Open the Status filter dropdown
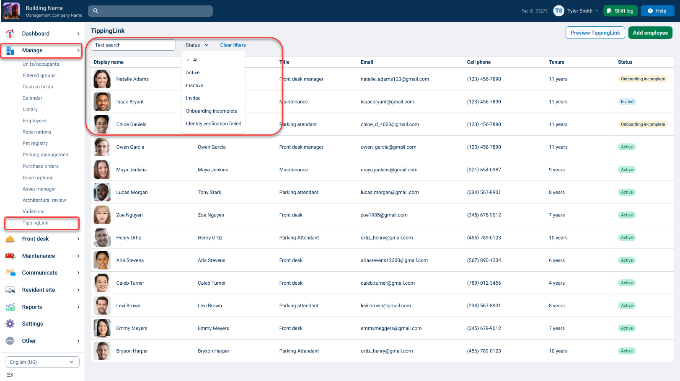680x381 pixels. point(197,45)
